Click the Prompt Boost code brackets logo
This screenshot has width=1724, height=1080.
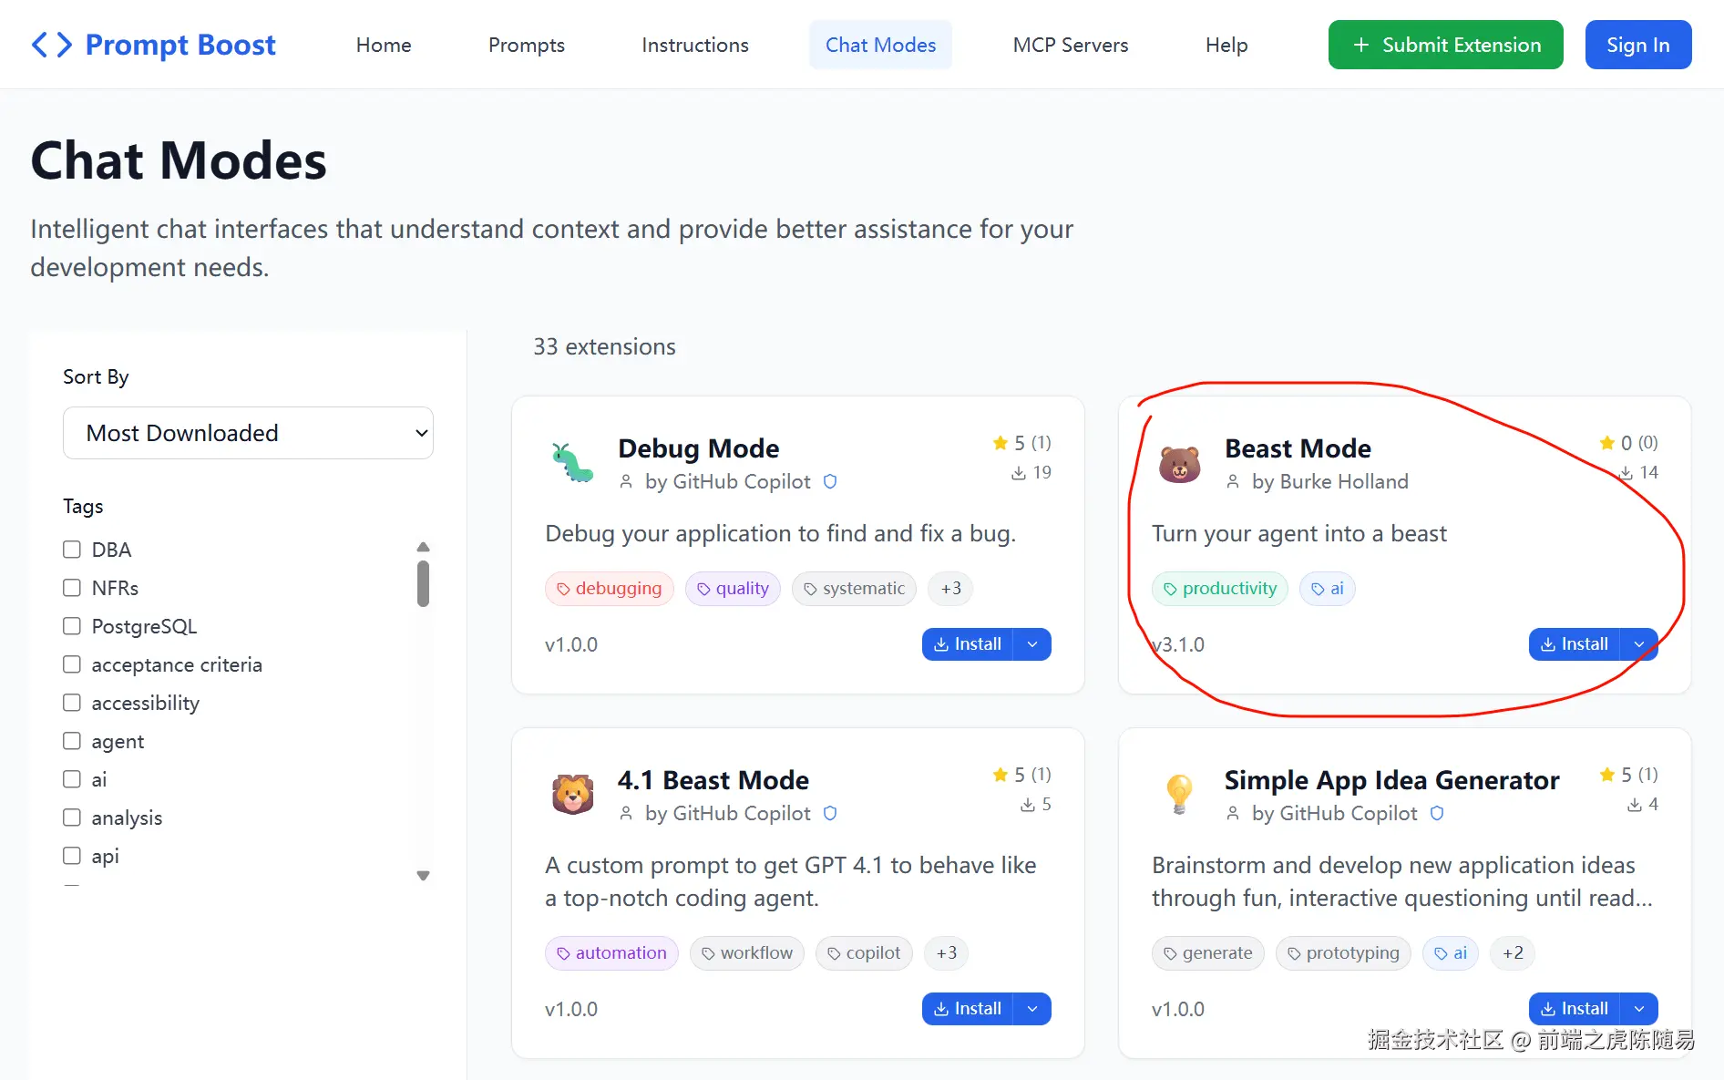pyautogui.click(x=52, y=45)
